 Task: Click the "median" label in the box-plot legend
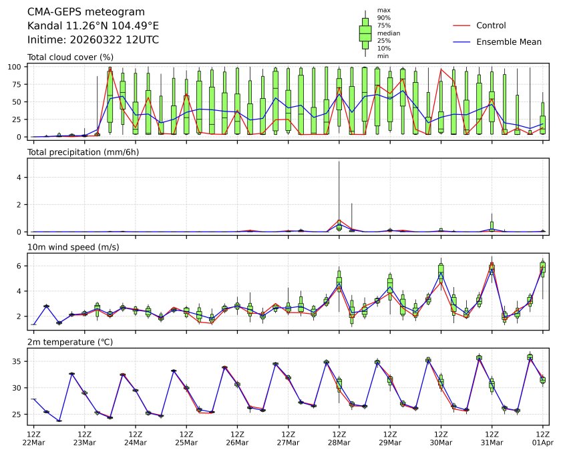click(x=387, y=33)
